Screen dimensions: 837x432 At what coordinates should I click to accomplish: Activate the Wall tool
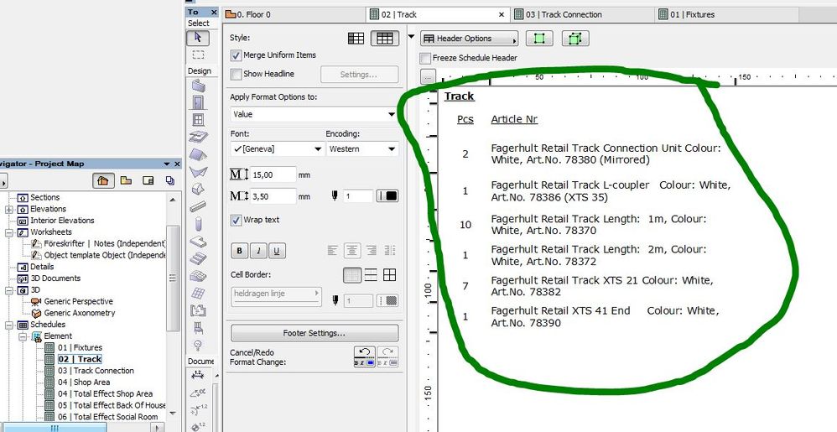pyautogui.click(x=198, y=86)
